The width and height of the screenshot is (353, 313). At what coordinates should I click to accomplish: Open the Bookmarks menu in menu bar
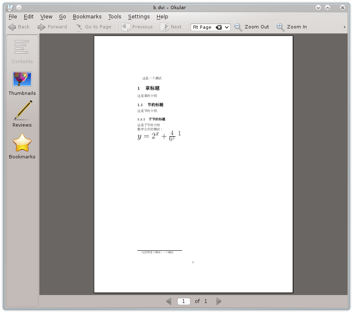point(87,17)
